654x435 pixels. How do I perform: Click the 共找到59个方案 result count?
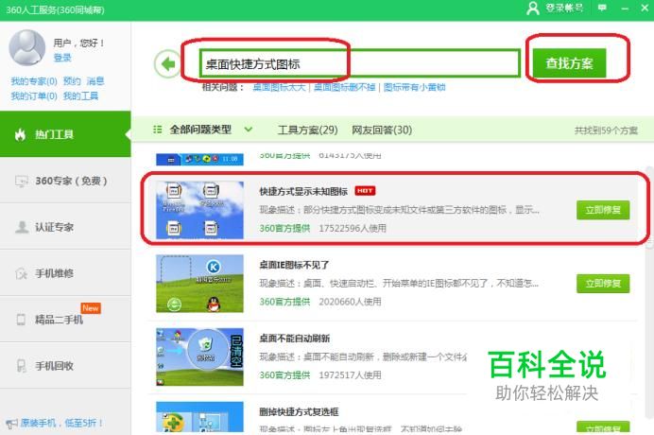click(606, 130)
